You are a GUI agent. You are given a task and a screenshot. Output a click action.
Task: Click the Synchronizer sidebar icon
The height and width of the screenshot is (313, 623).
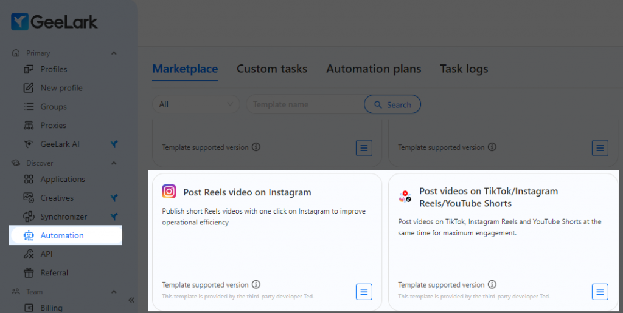click(x=29, y=217)
